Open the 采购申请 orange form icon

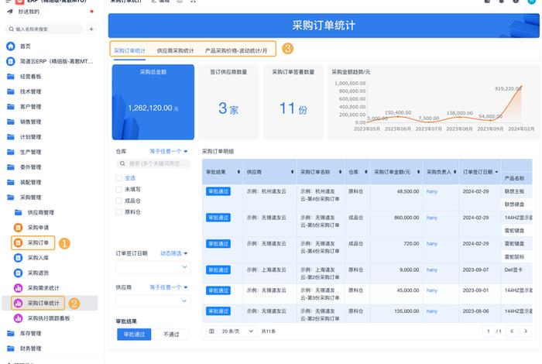(19, 228)
